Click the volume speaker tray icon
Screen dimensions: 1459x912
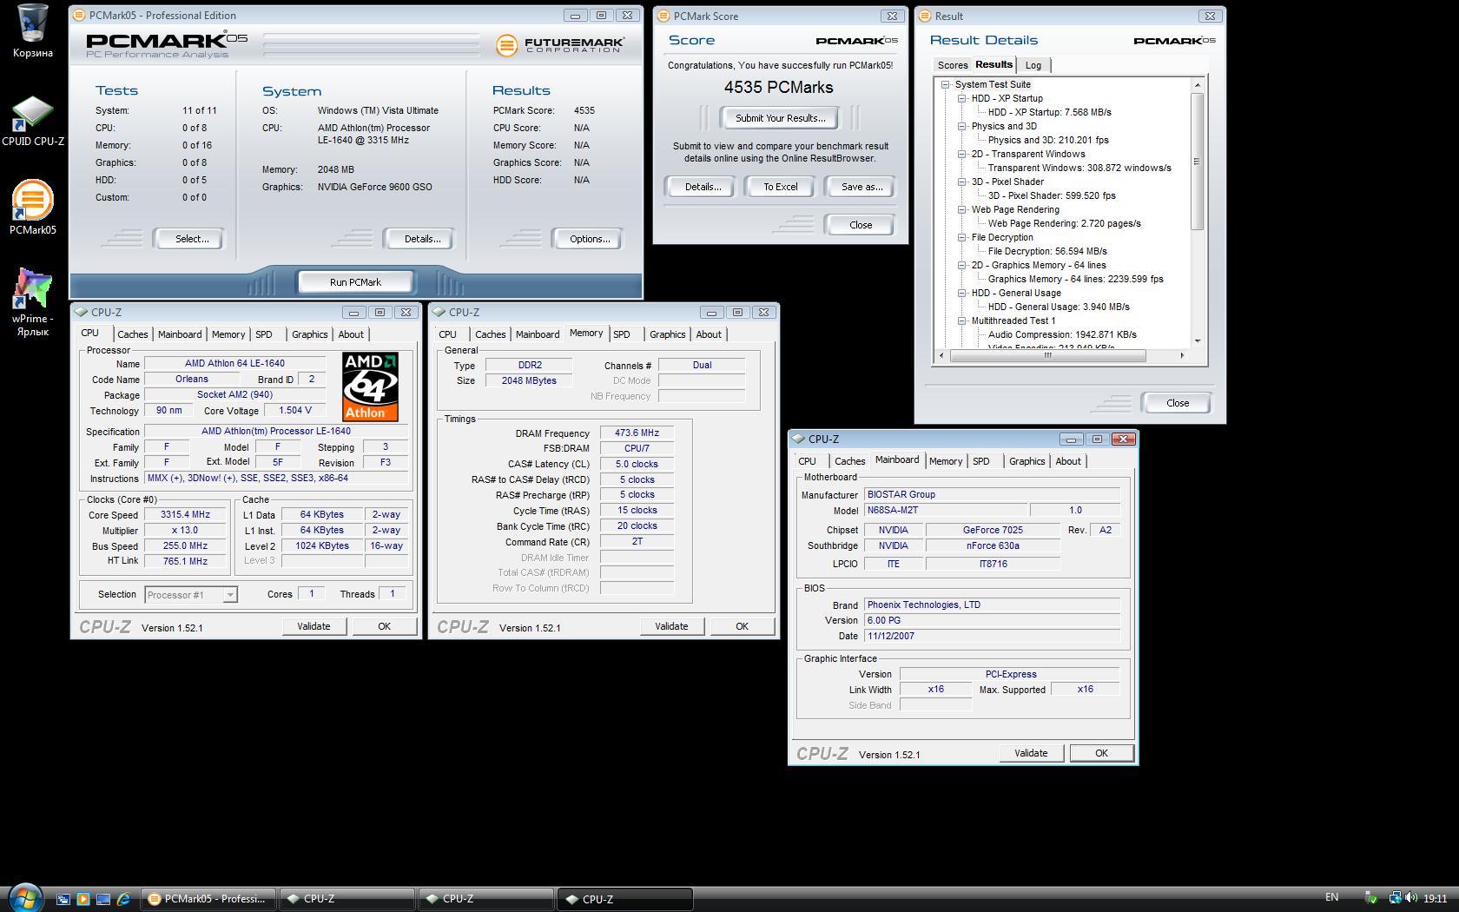point(1411,898)
